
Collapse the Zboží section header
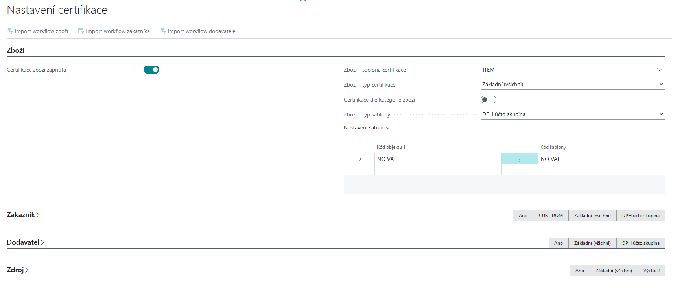(16, 50)
